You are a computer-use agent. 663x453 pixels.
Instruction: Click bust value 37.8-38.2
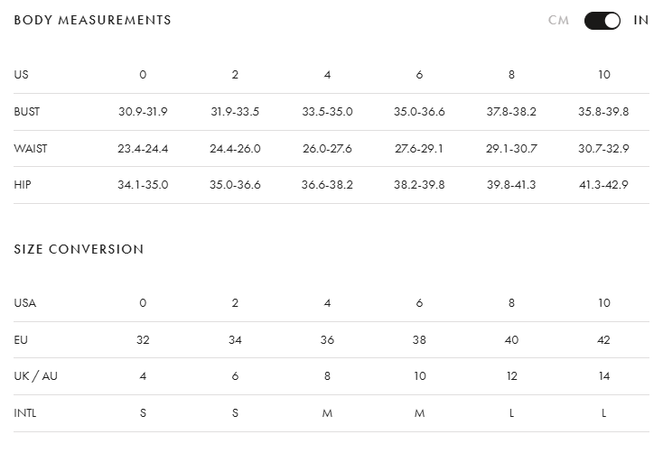[511, 112]
